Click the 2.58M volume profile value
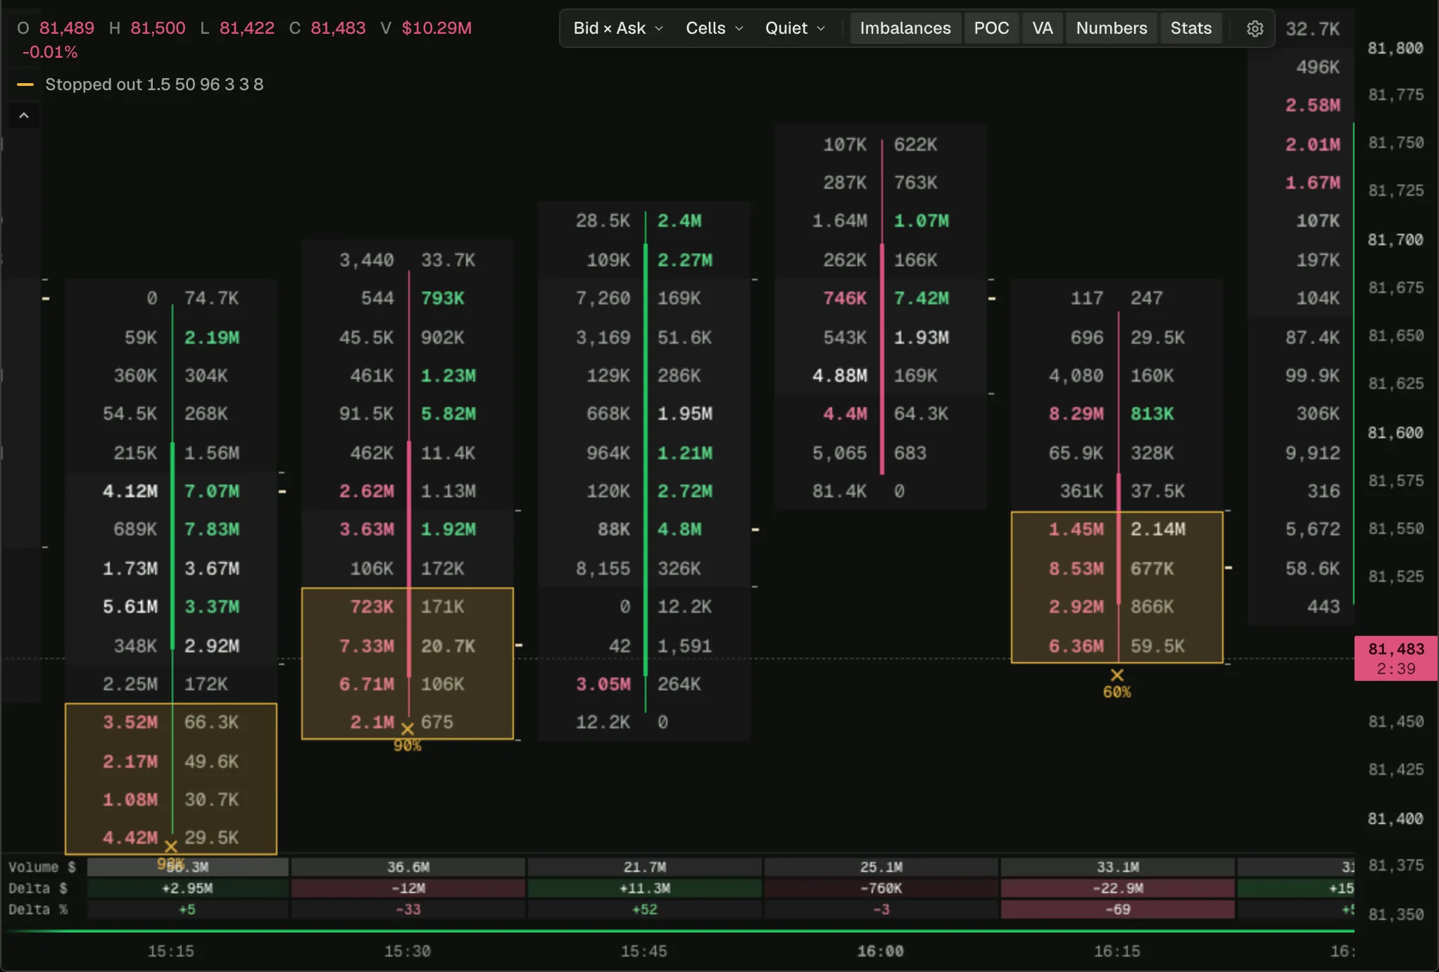Viewport: 1439px width, 972px height. click(1312, 106)
